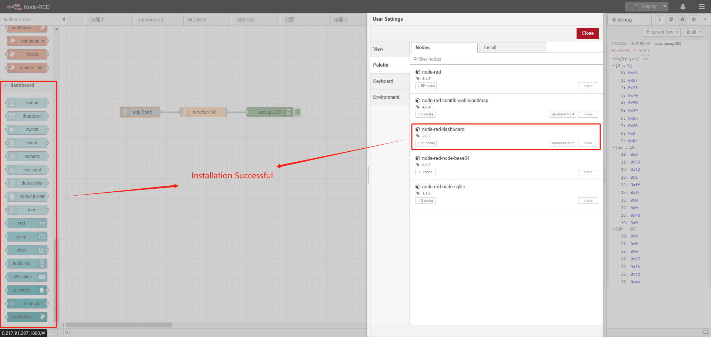
Task: Click the debug sidebar tab label
Action: click(x=629, y=20)
